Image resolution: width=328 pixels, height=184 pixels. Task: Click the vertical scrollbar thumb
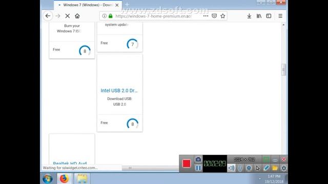(283, 70)
